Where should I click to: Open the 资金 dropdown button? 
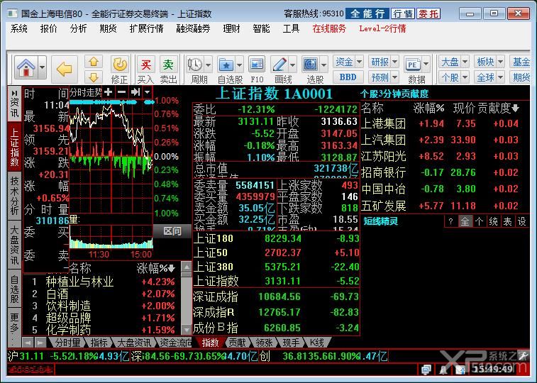(348, 62)
